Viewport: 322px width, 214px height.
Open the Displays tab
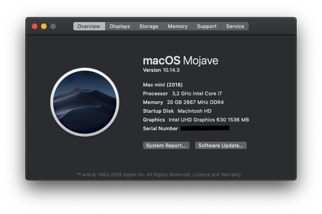point(120,26)
